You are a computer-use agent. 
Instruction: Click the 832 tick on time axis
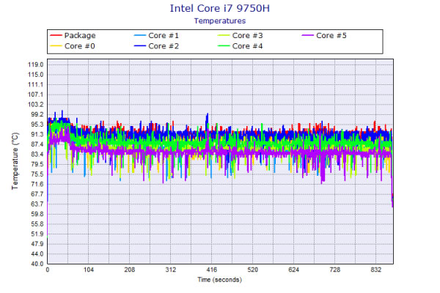click(x=375, y=270)
